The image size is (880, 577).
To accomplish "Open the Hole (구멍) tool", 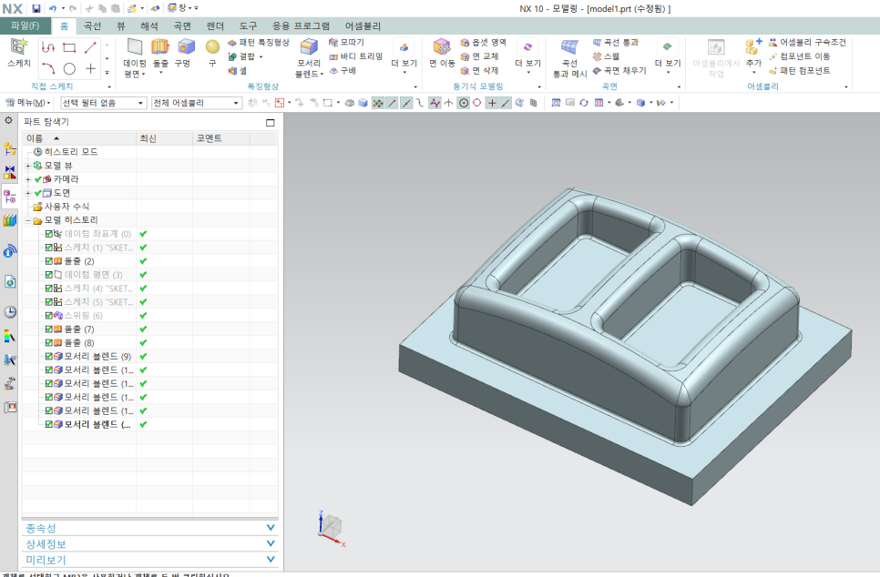I will pyautogui.click(x=184, y=54).
